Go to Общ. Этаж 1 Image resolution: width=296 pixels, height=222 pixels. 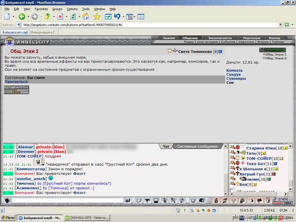276,54
